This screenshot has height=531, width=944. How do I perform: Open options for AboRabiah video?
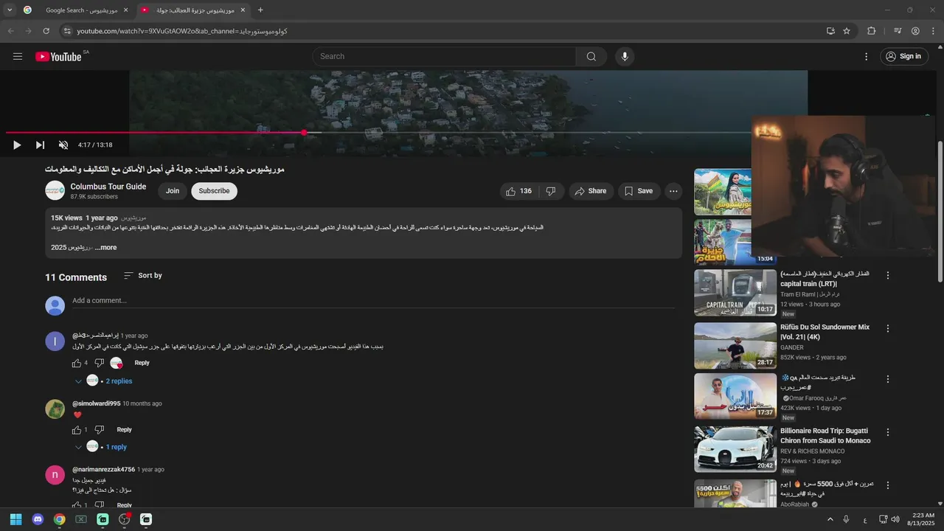pyautogui.click(x=888, y=485)
